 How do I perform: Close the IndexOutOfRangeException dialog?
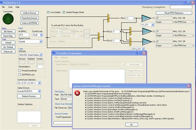pos(189,86)
